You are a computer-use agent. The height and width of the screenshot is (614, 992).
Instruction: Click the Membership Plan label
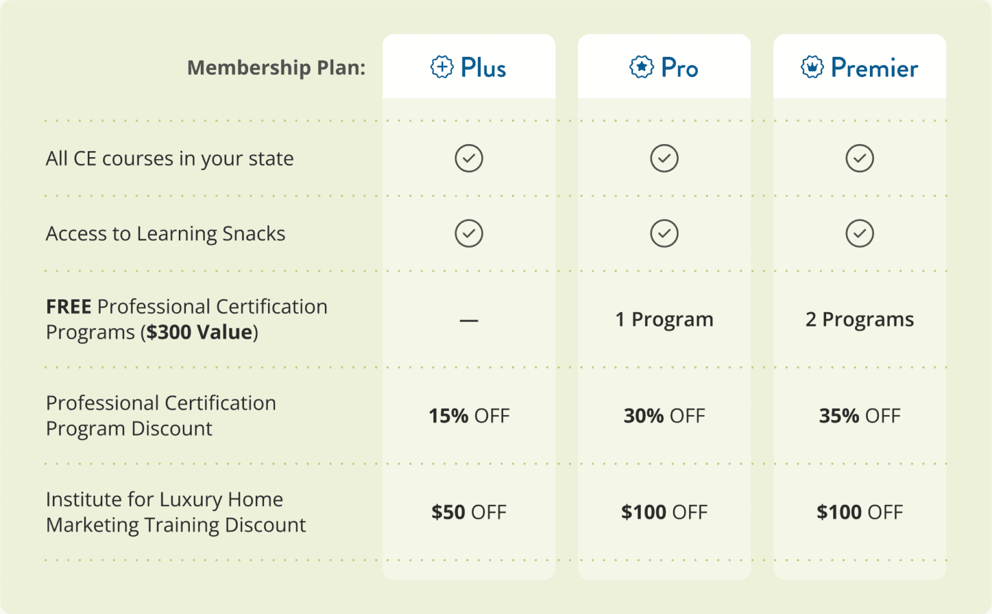(276, 67)
